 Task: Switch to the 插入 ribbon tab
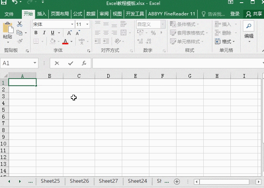click(42, 14)
